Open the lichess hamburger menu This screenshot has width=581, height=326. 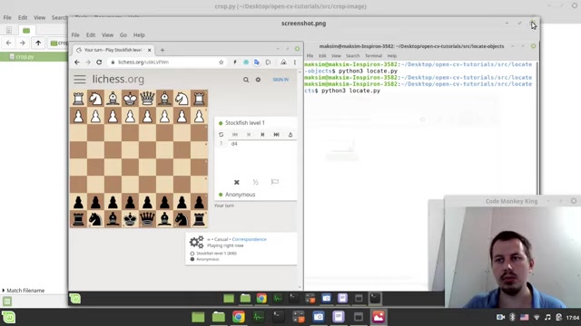[x=80, y=79]
